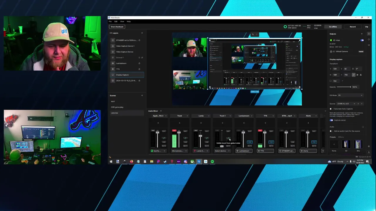Switch to the Effects tab

pos(341,137)
